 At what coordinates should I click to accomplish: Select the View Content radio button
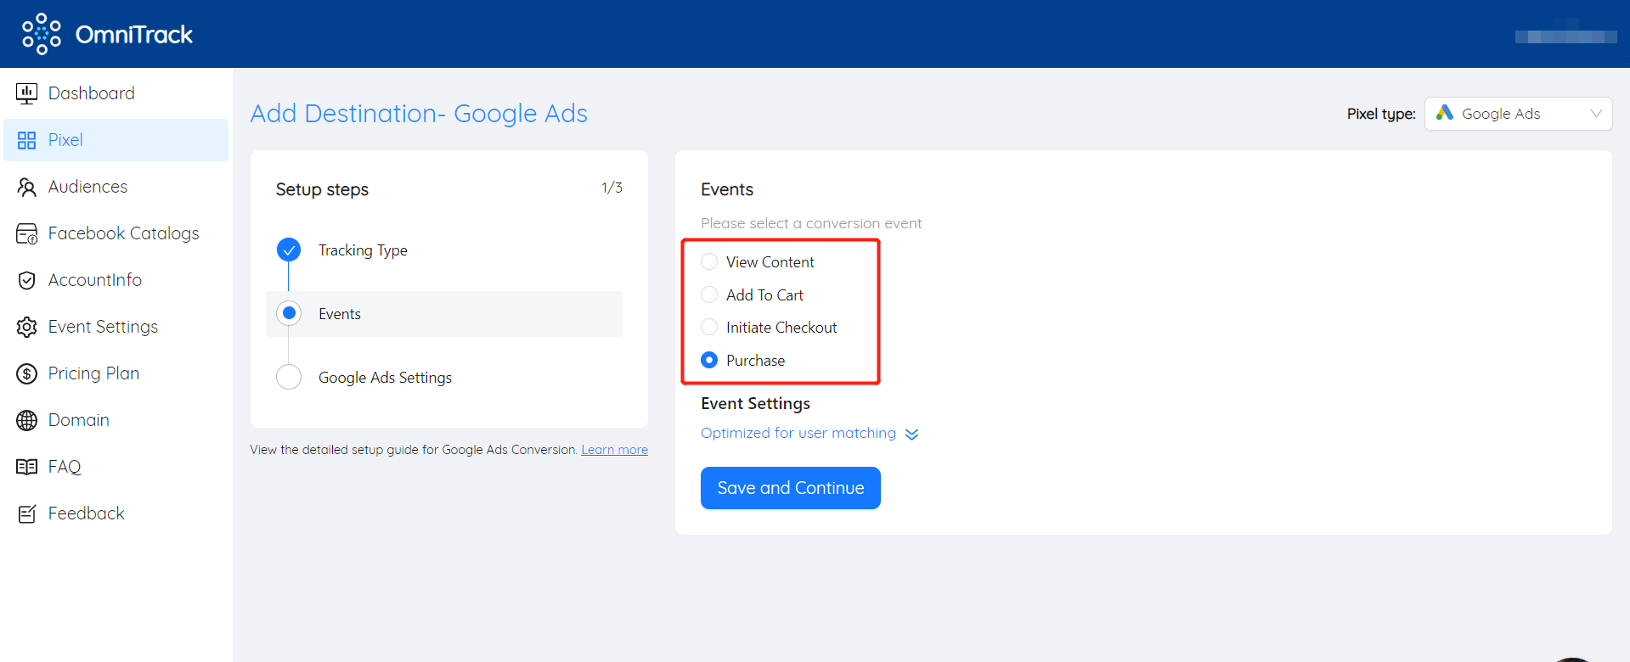pyautogui.click(x=709, y=261)
